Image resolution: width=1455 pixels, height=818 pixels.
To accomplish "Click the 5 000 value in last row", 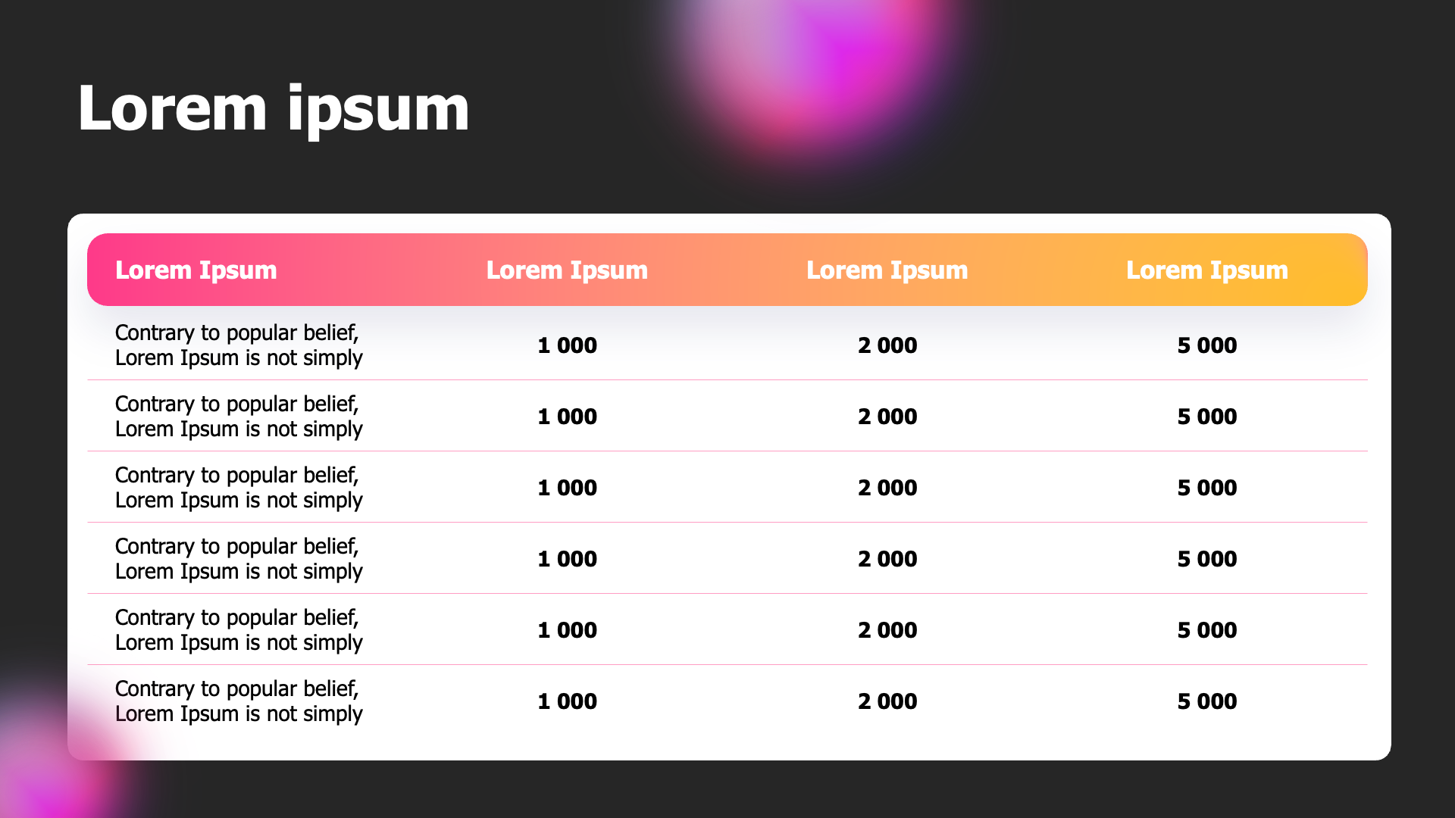I will pyautogui.click(x=1206, y=701).
